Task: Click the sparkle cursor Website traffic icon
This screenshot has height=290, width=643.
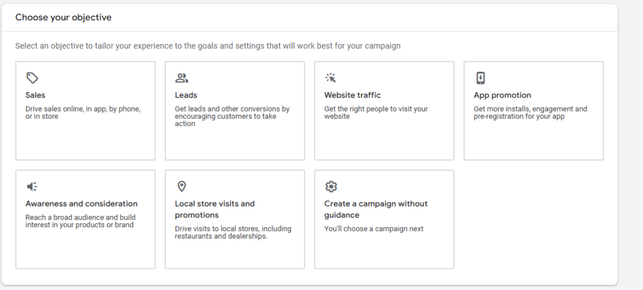Action: [330, 78]
